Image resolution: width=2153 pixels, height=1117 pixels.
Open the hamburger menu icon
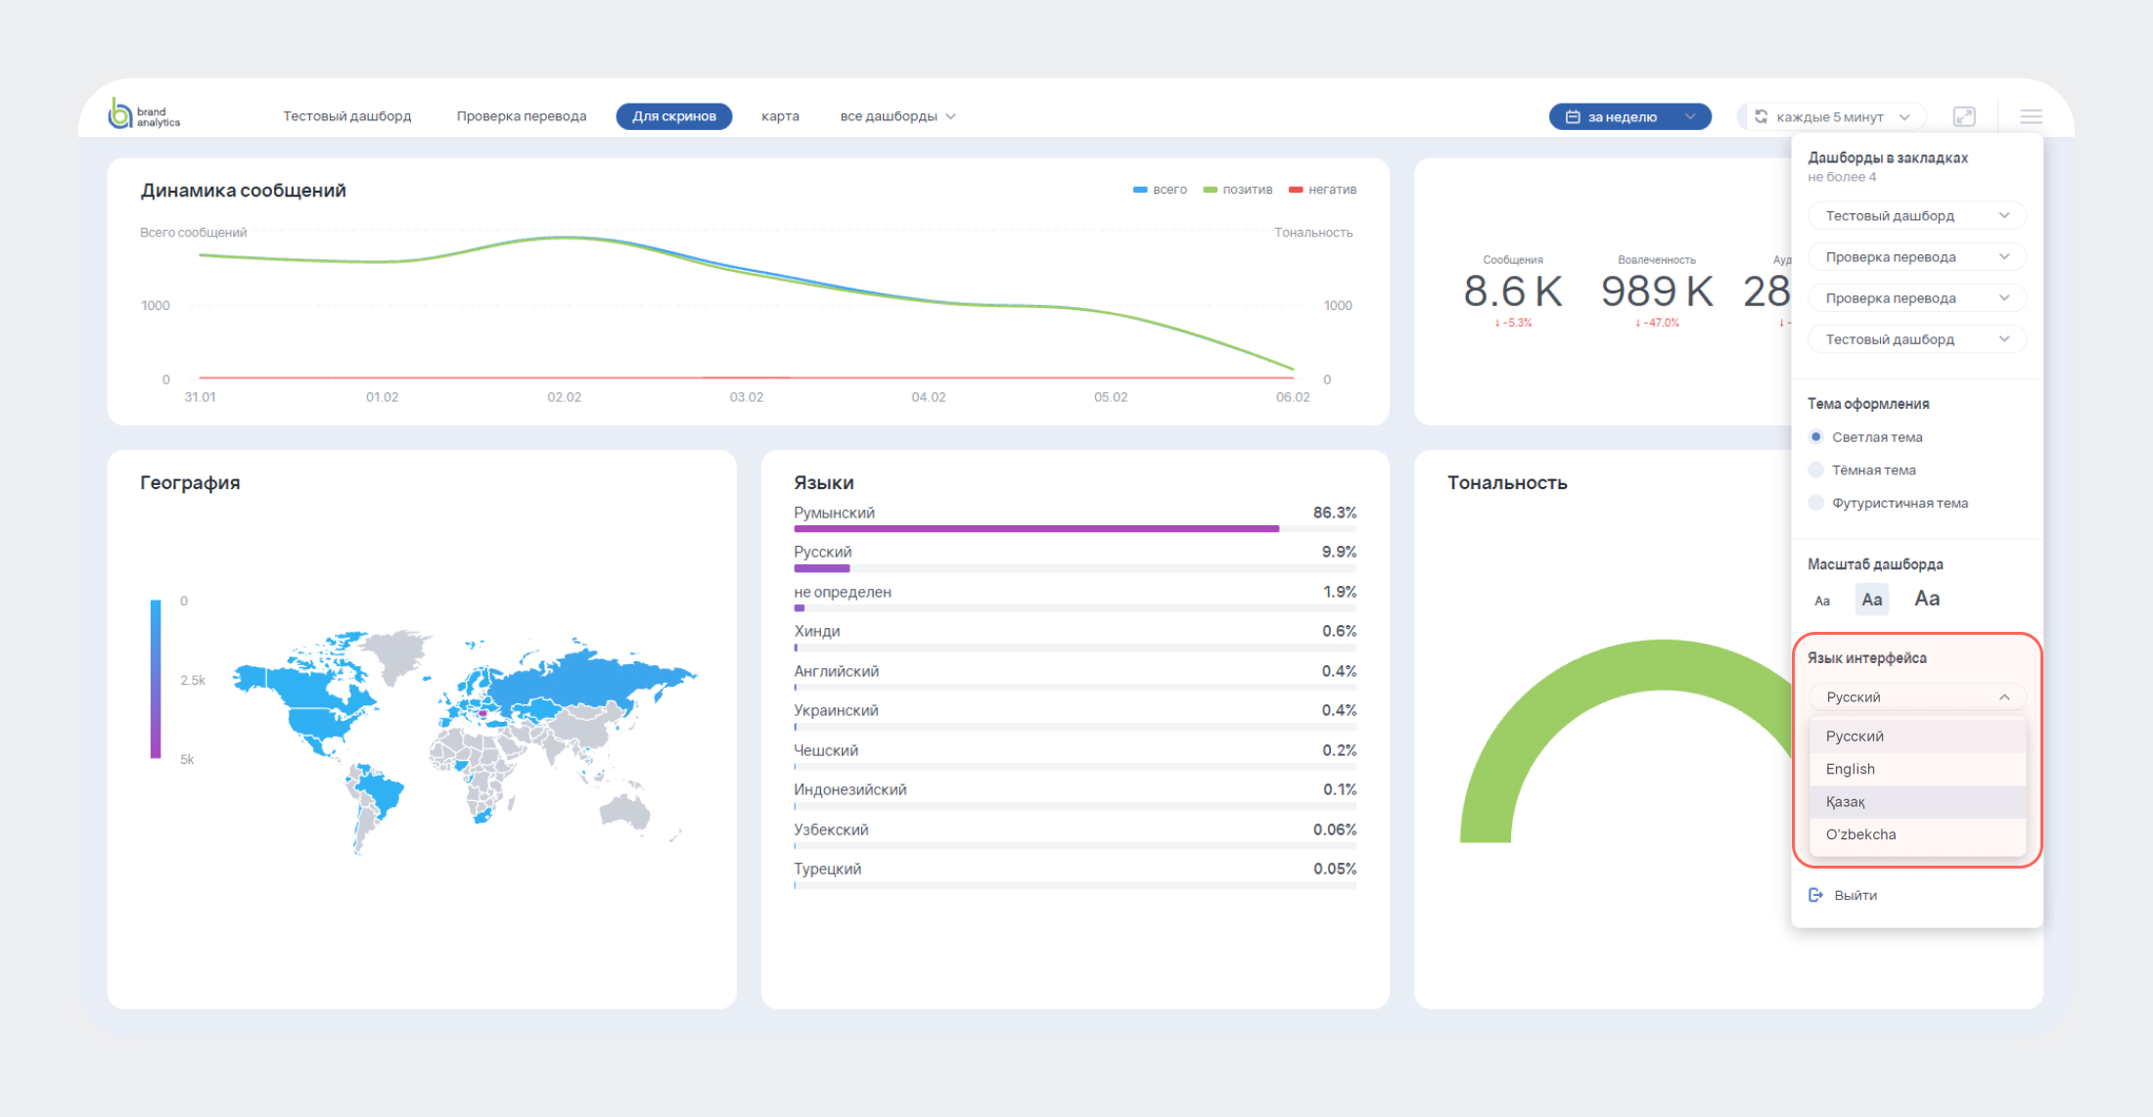pyautogui.click(x=2031, y=116)
